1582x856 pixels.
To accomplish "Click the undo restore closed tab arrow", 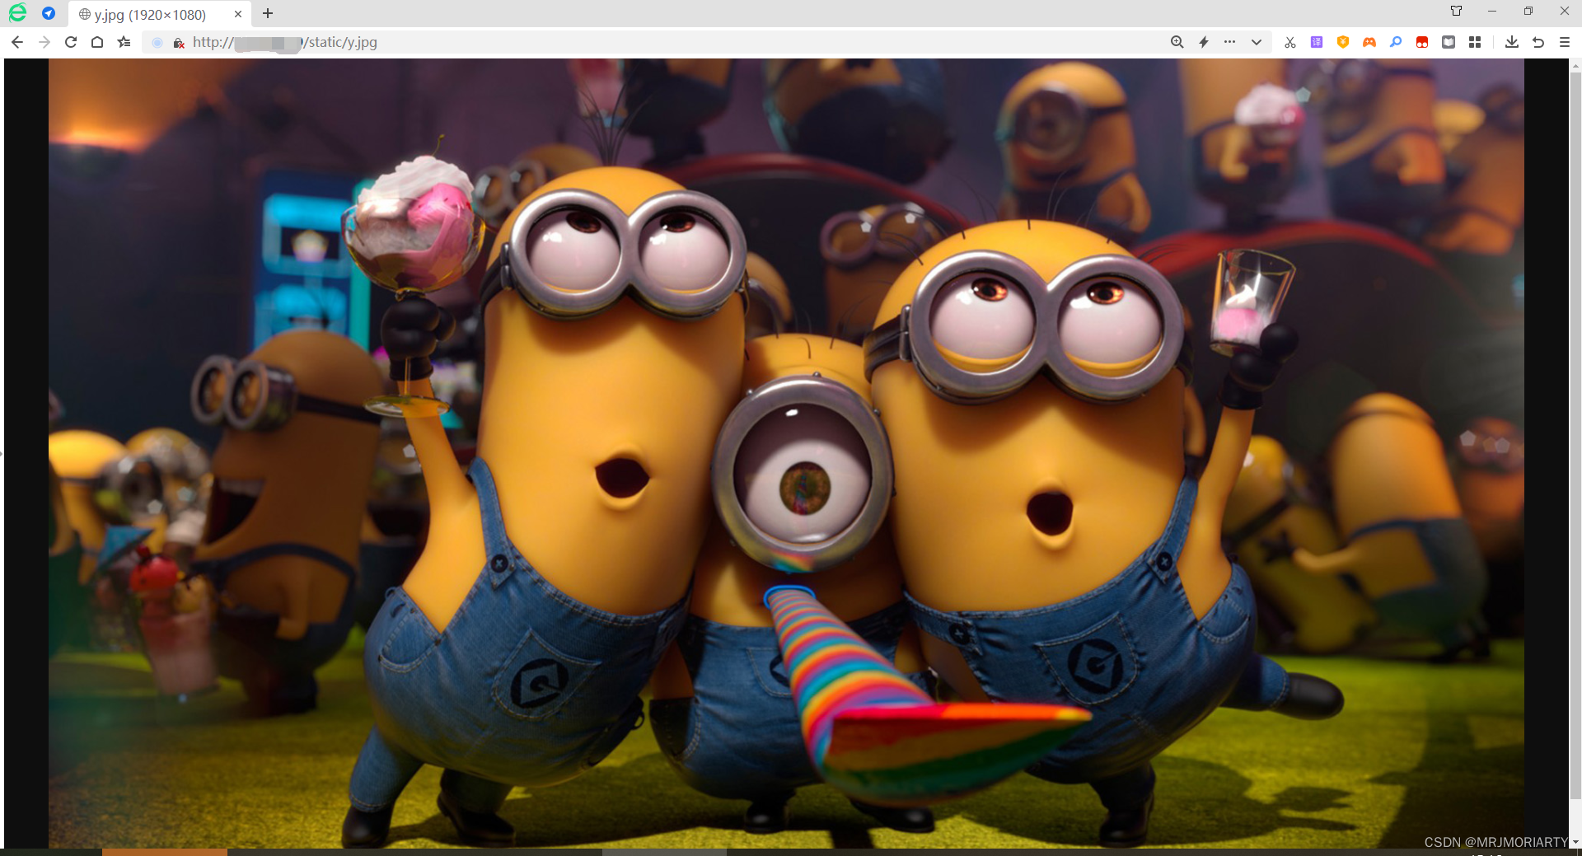I will [1538, 42].
